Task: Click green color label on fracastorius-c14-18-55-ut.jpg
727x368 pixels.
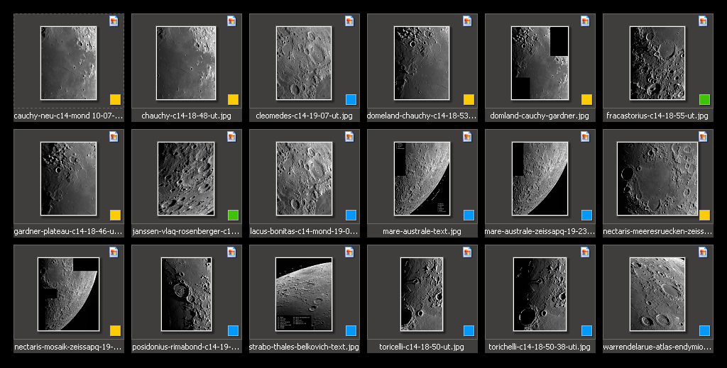Action: [x=704, y=99]
